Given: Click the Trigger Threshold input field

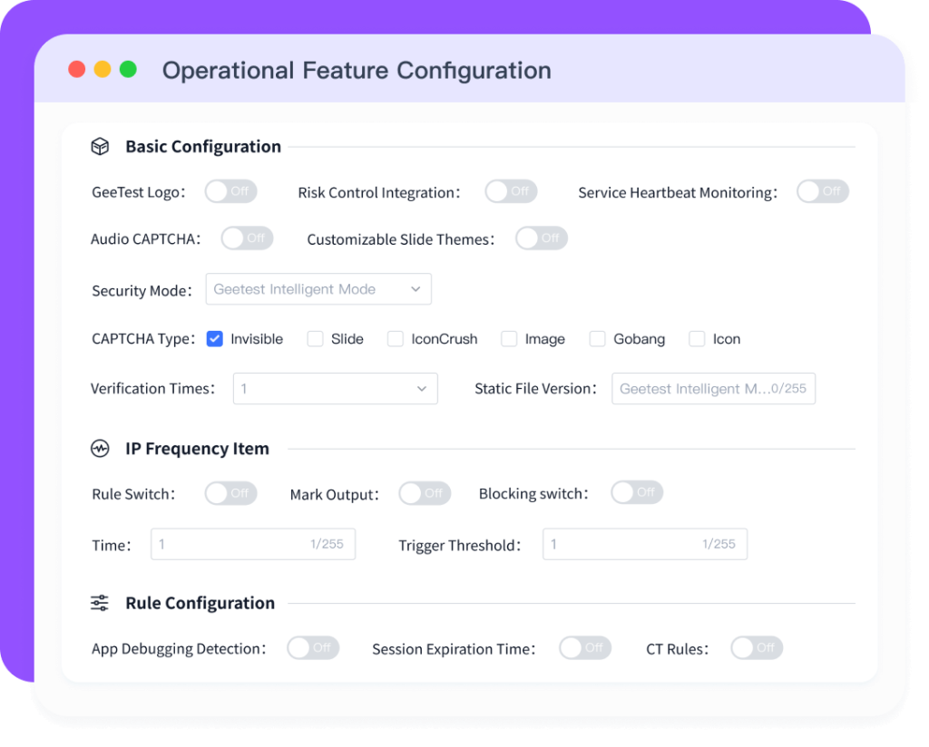Looking at the screenshot, I should (644, 544).
